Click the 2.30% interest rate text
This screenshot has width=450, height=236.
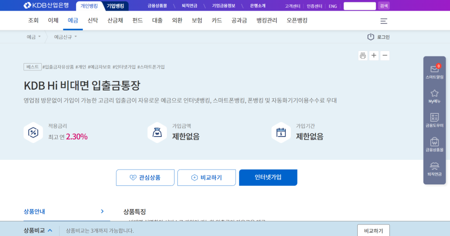click(x=76, y=136)
